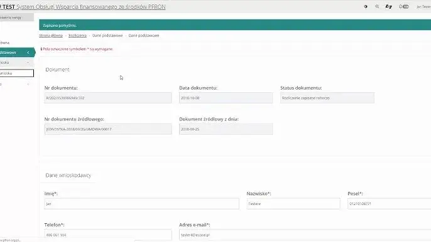Viewport: 431px width, 242px height.
Task: Click the required fields notice text
Action: pyautogui.click(x=77, y=49)
